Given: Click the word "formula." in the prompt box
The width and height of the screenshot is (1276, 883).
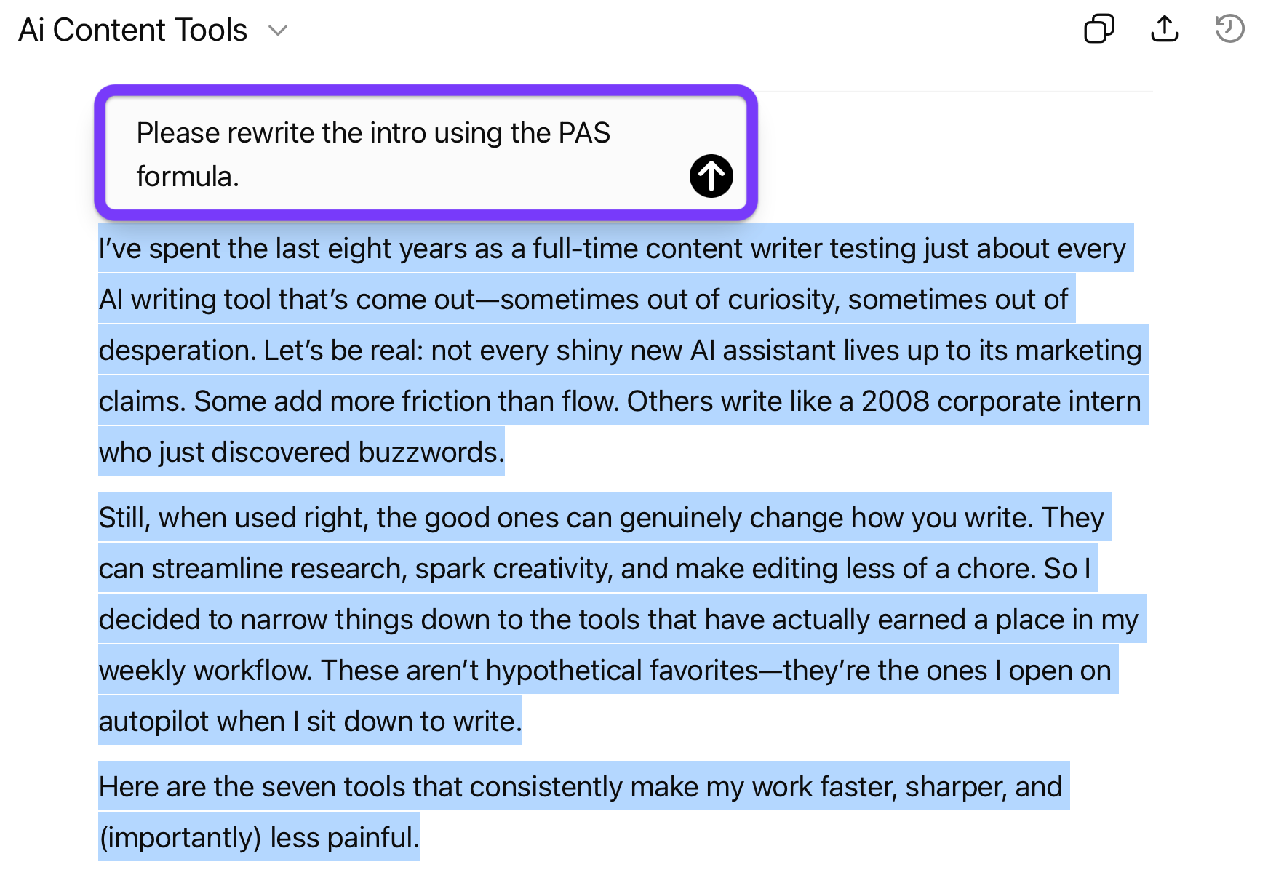Looking at the screenshot, I should coord(188,177).
